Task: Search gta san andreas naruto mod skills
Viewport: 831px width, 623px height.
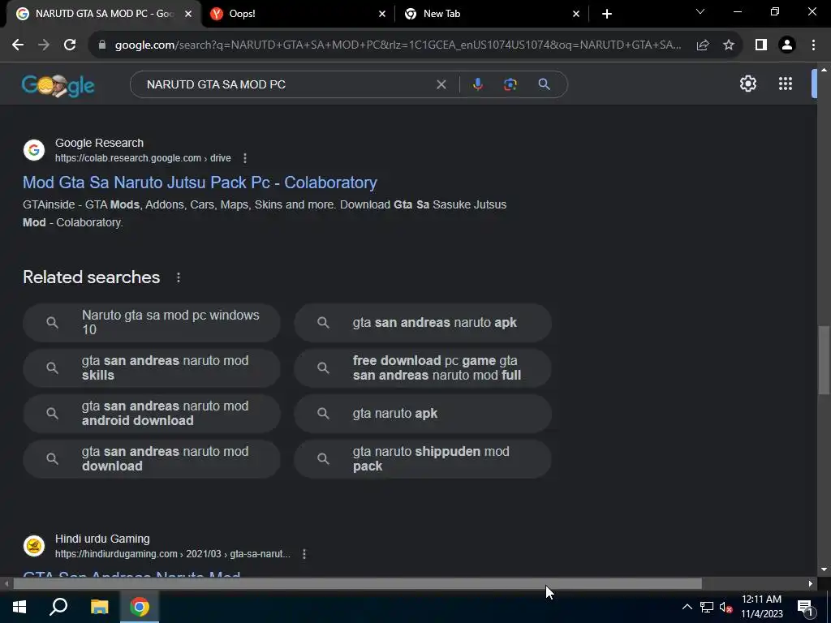Action: click(x=152, y=368)
